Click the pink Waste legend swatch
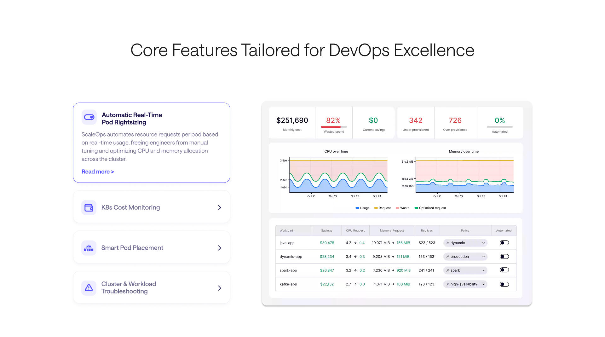 point(398,208)
